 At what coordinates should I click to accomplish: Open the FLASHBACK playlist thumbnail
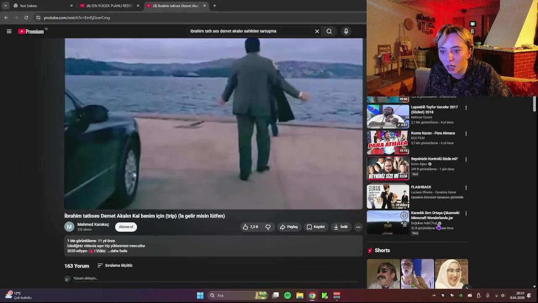coord(388,197)
